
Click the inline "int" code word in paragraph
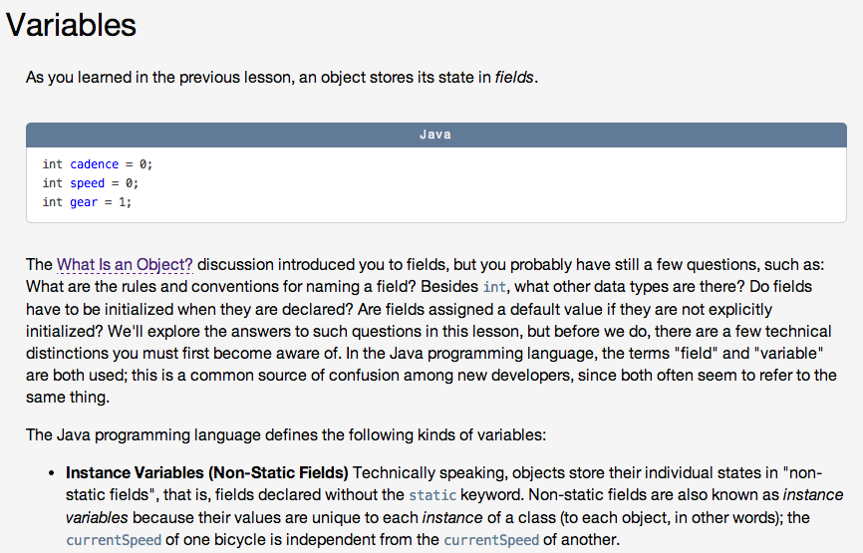click(494, 287)
